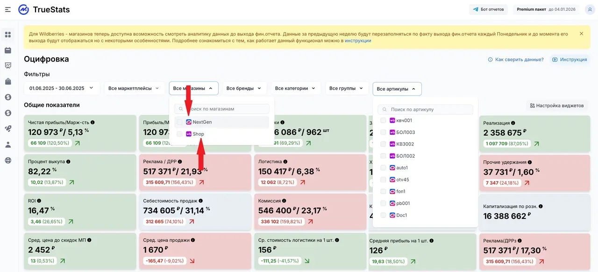The width and height of the screenshot is (598, 272).
Task: Close the yellow notification banner
Action: 581,34
